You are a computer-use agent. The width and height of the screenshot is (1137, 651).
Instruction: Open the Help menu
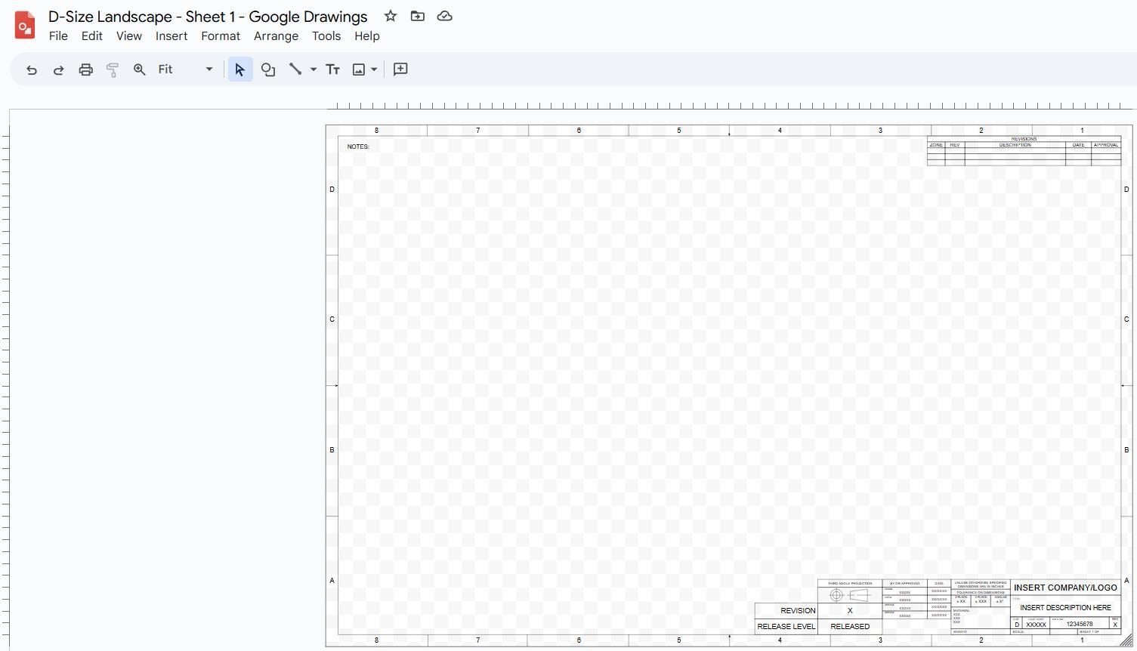point(367,36)
